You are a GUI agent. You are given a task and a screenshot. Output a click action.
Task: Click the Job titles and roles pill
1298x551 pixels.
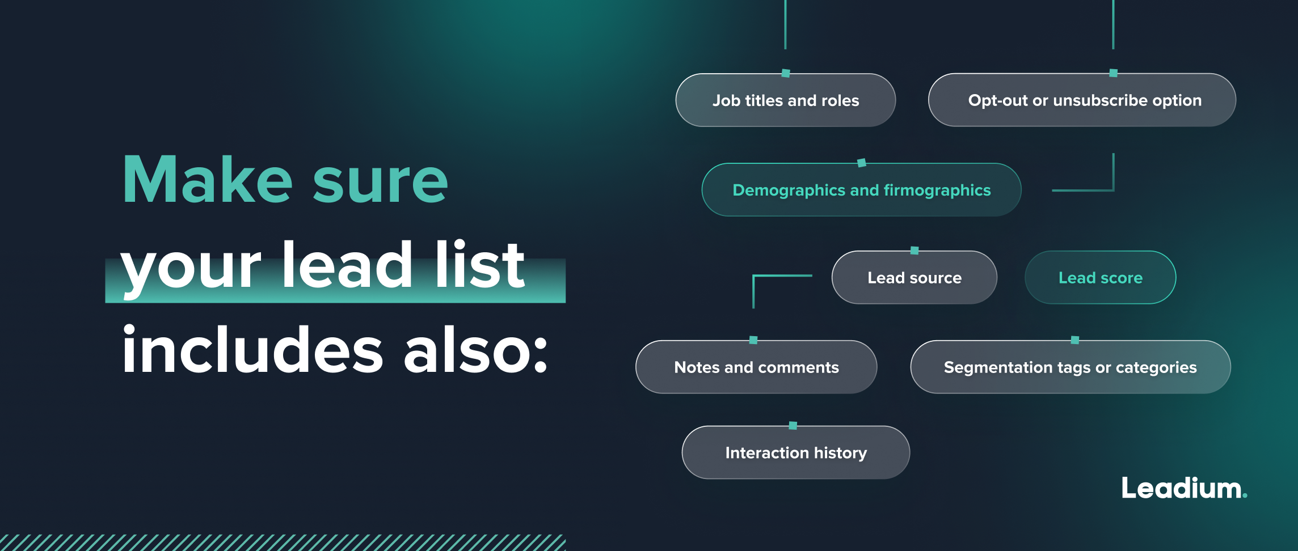coord(786,100)
